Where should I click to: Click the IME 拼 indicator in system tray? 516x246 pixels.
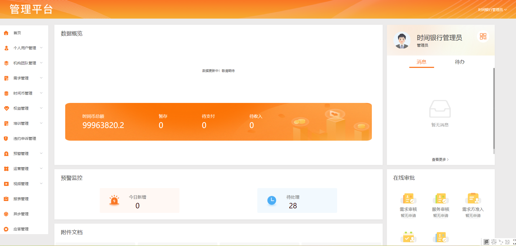[486, 242]
